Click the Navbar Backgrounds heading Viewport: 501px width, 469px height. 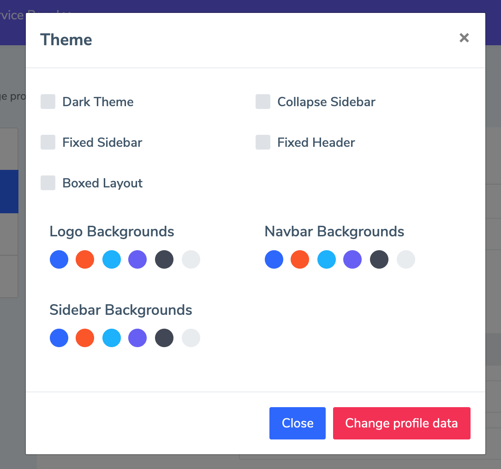334,232
